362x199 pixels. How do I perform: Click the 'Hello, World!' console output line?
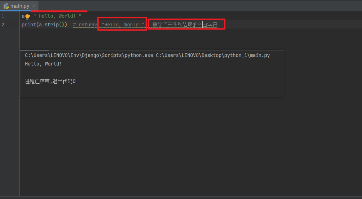pyautogui.click(x=43, y=64)
